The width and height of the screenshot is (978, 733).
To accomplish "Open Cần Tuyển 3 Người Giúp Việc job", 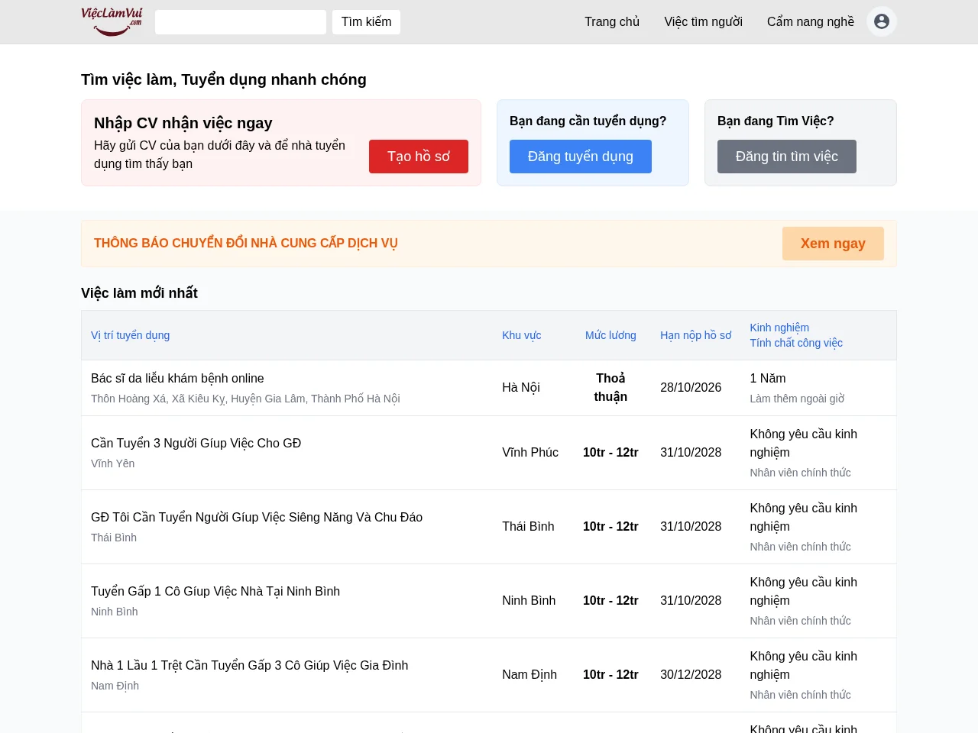I will 196,443.
